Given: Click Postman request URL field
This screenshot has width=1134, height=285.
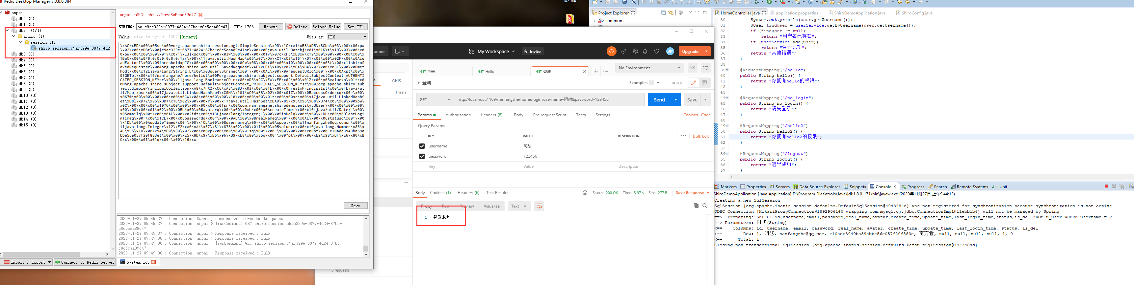Looking at the screenshot, I should click(x=549, y=100).
